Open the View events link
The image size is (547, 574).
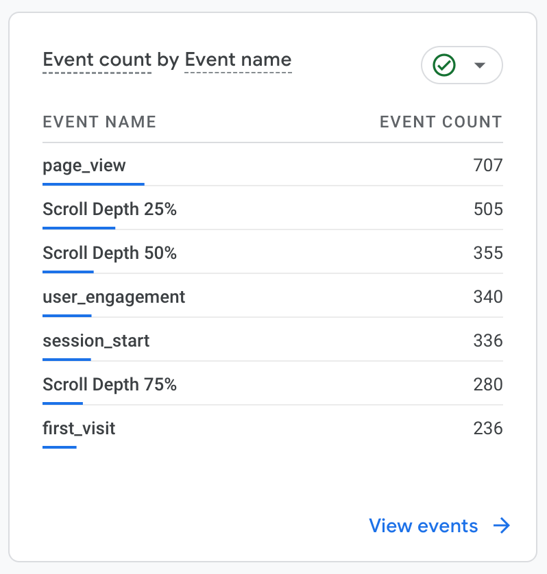[424, 526]
